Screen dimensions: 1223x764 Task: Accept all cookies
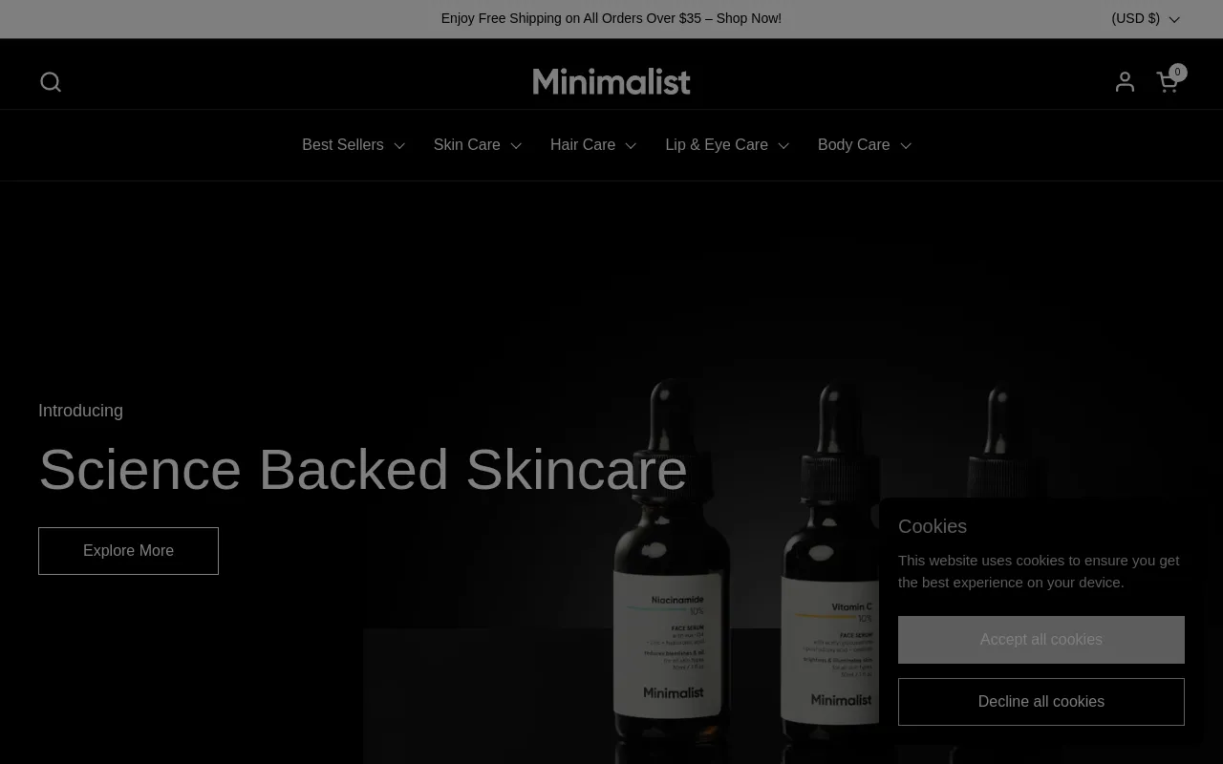click(x=1041, y=640)
